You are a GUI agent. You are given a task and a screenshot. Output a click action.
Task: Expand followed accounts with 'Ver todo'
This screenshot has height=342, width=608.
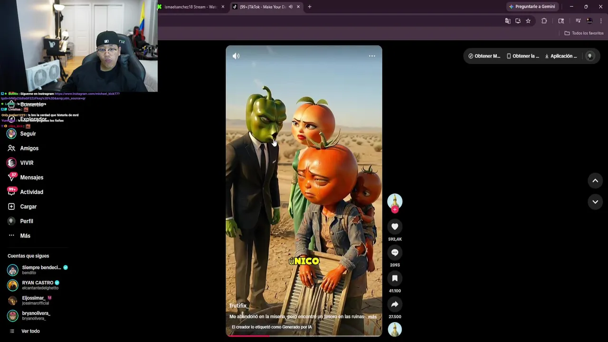pyautogui.click(x=30, y=331)
